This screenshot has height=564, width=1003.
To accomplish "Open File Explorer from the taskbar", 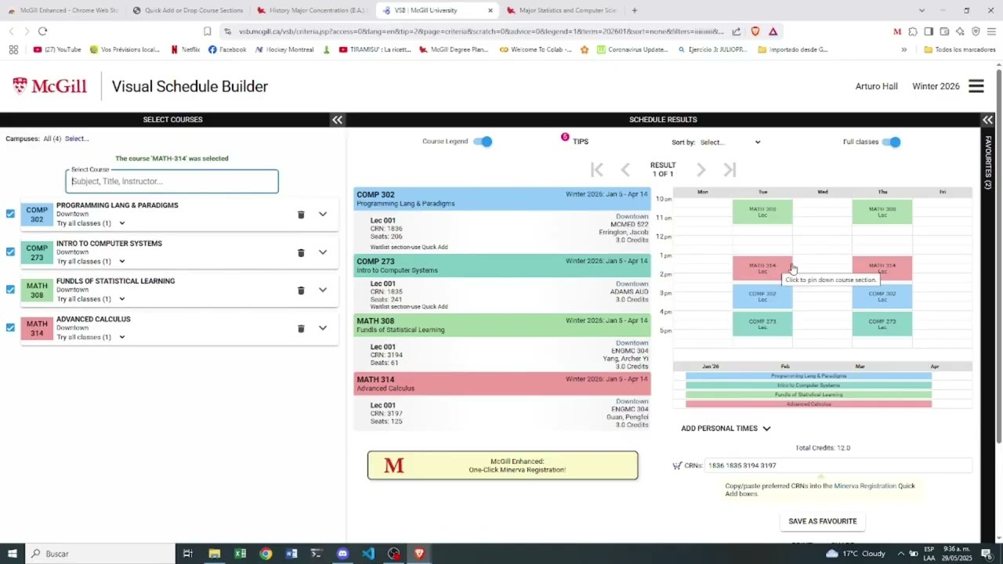I will tap(215, 554).
